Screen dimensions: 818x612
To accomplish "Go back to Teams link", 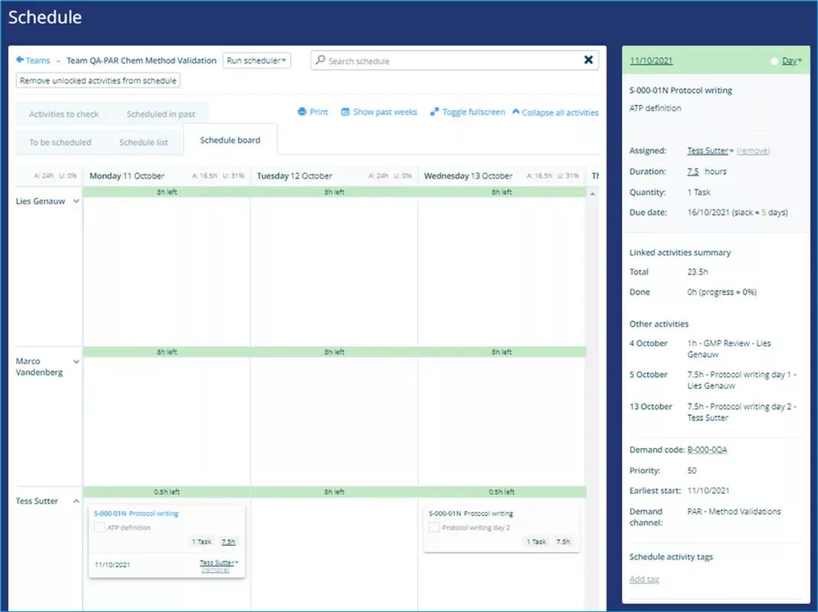I will [38, 61].
